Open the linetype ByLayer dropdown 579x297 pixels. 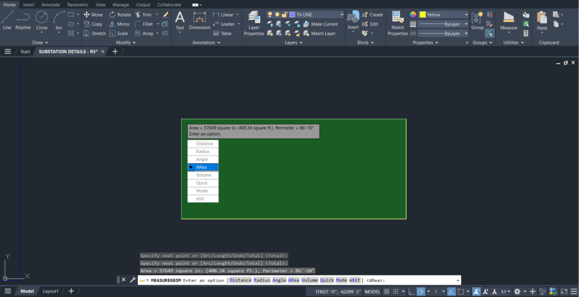443,34
